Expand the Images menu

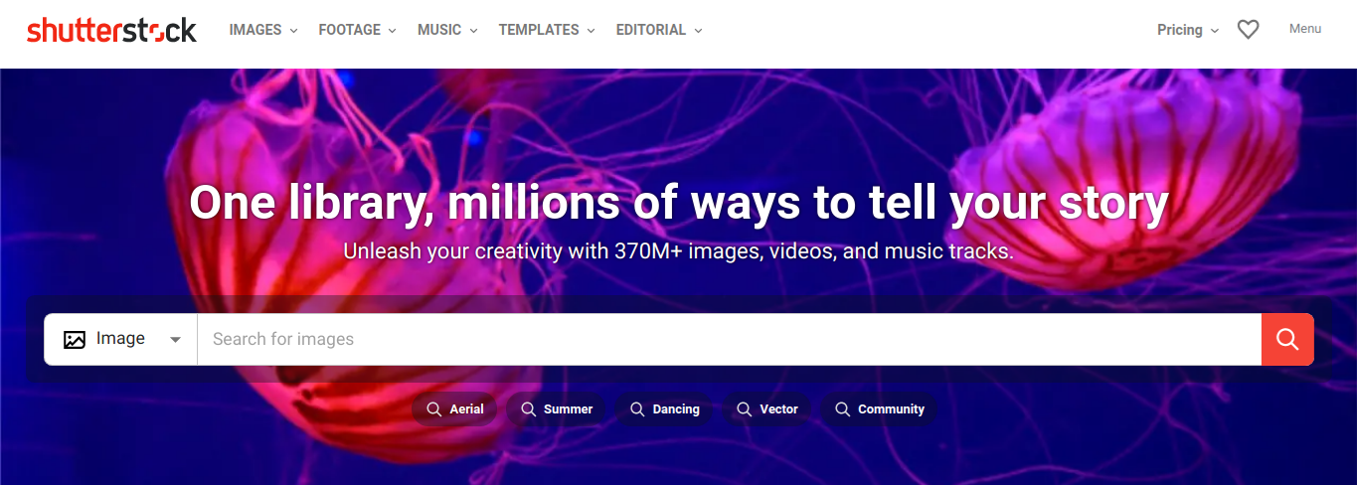point(263,30)
